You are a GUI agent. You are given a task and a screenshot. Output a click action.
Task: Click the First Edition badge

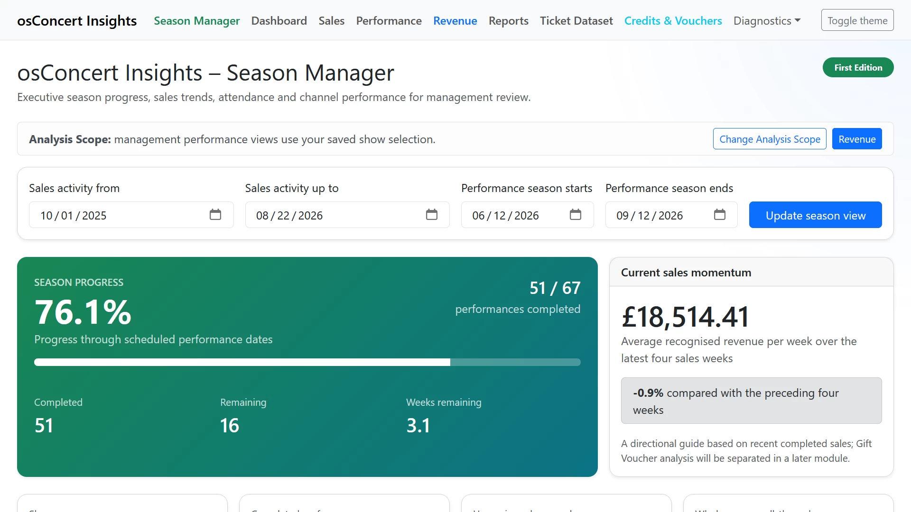[858, 67]
